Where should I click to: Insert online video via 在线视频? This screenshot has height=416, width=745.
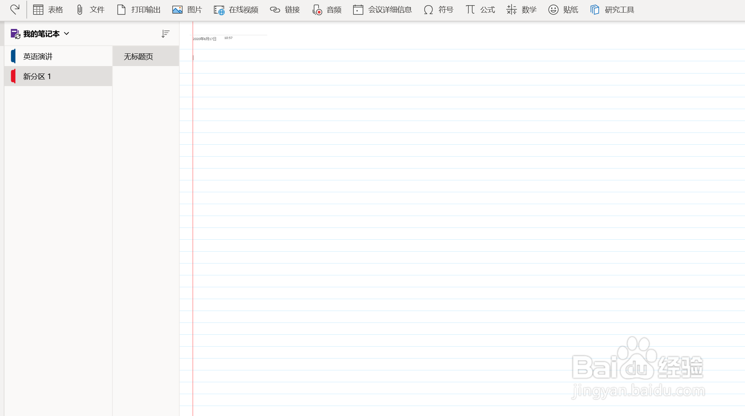point(236,10)
